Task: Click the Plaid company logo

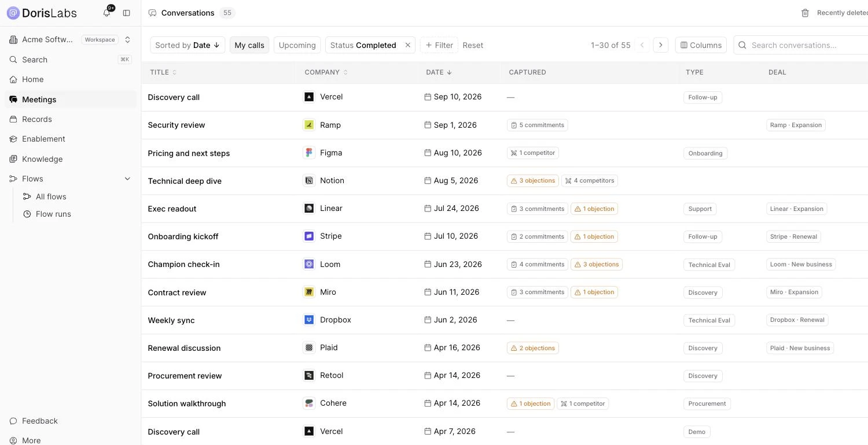Action: 309,347
